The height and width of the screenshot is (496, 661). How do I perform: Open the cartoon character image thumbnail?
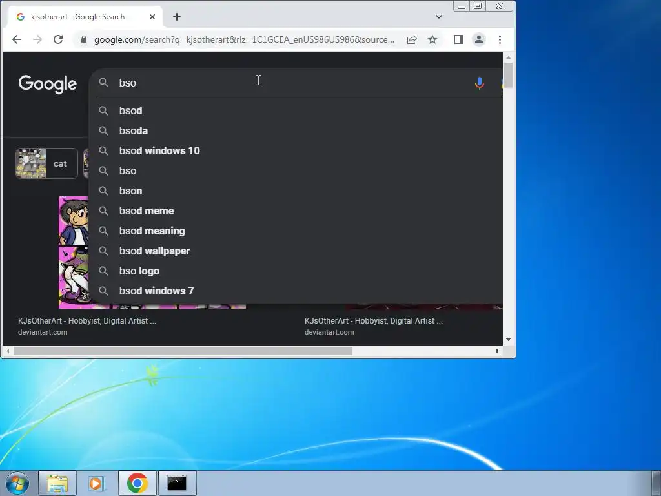74,253
